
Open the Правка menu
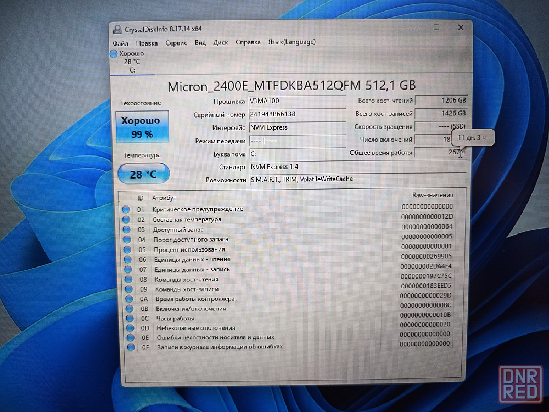[x=147, y=43]
